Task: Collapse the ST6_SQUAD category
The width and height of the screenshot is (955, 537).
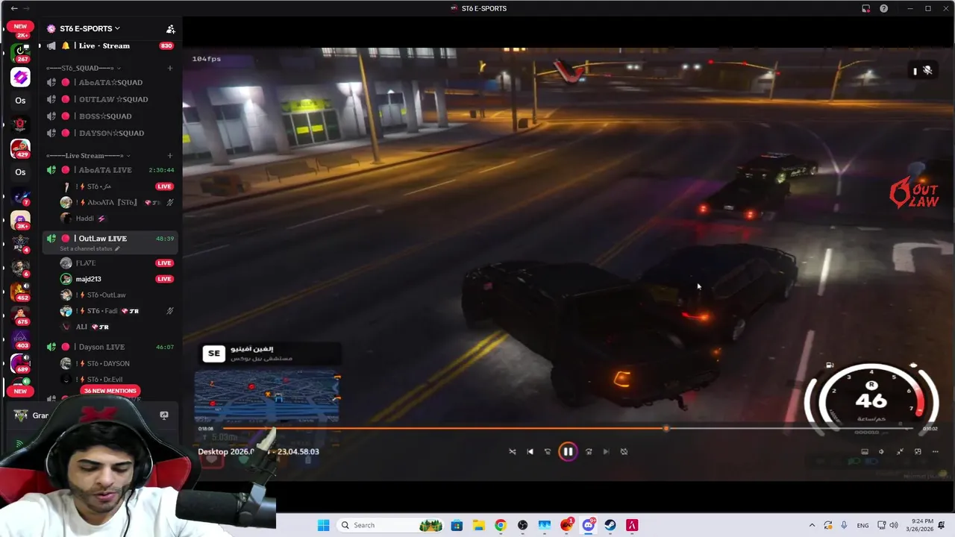Action: [84, 68]
